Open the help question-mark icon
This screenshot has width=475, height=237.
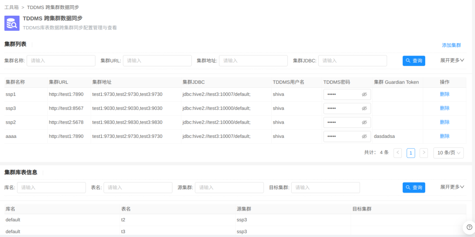[x=469, y=227]
